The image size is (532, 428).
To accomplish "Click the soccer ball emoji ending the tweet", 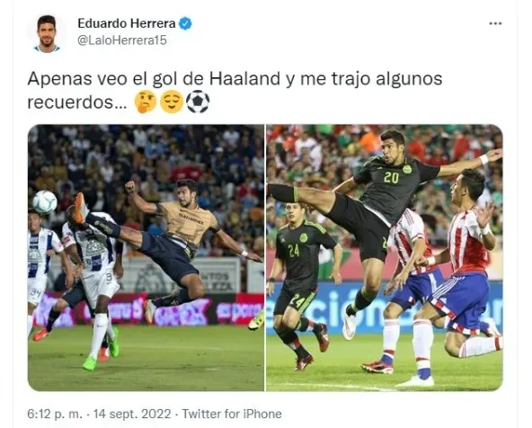I will click(198, 102).
